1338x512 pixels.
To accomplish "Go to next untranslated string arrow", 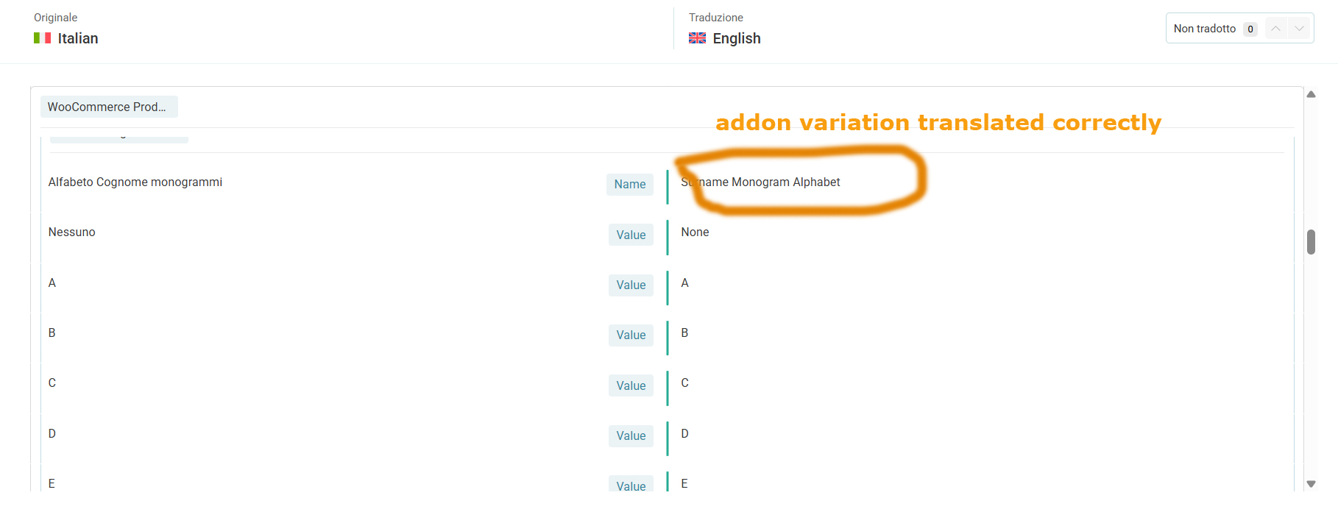I will click(1299, 29).
